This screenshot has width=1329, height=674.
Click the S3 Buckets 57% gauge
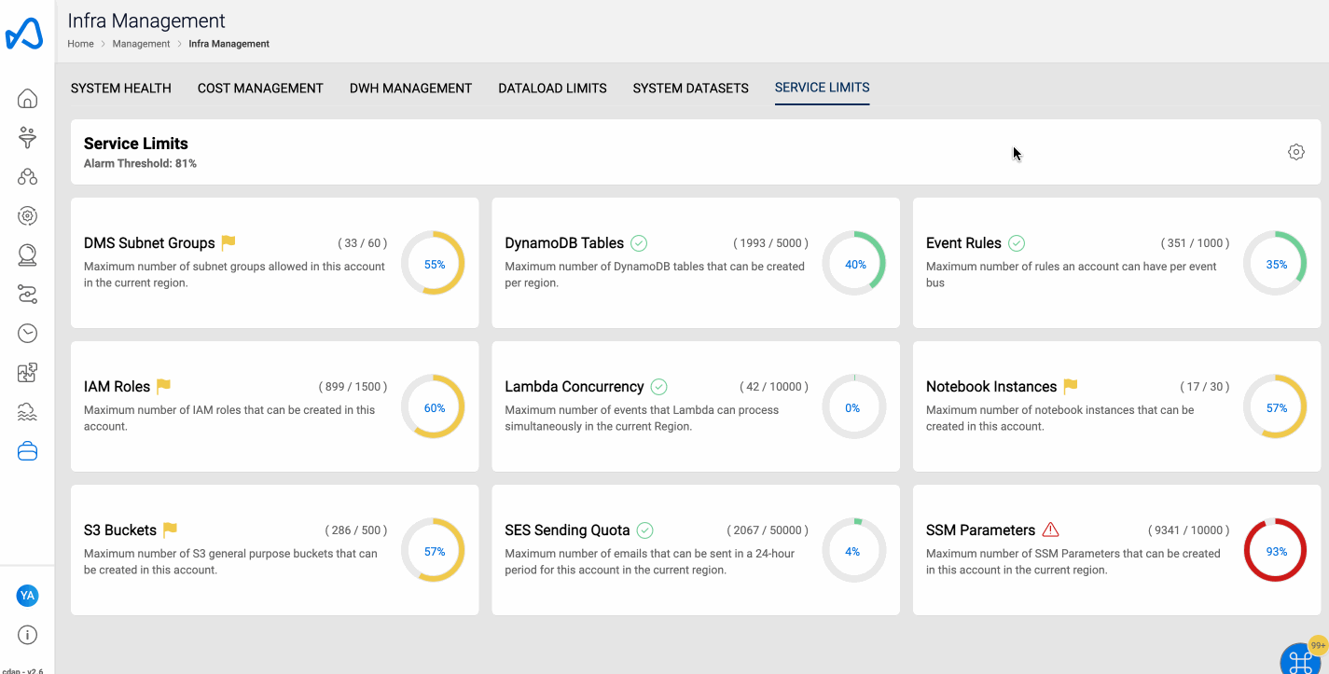point(434,551)
